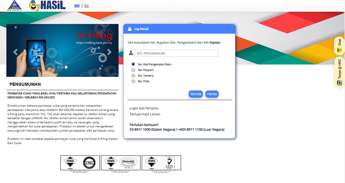345x183 pixels.
Task: Click the Chat tab icon
Action: coord(339,50)
